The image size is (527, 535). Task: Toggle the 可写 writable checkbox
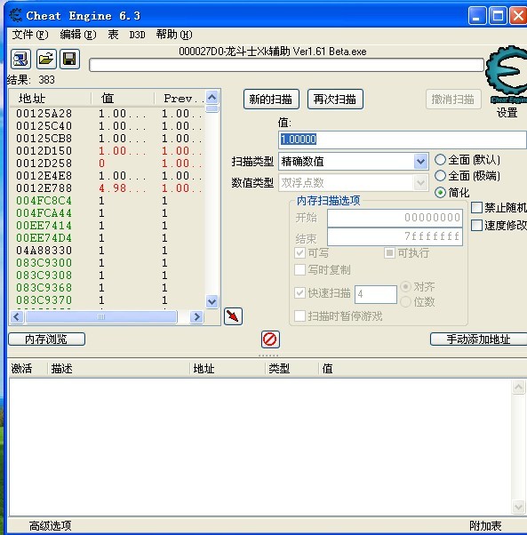click(299, 252)
